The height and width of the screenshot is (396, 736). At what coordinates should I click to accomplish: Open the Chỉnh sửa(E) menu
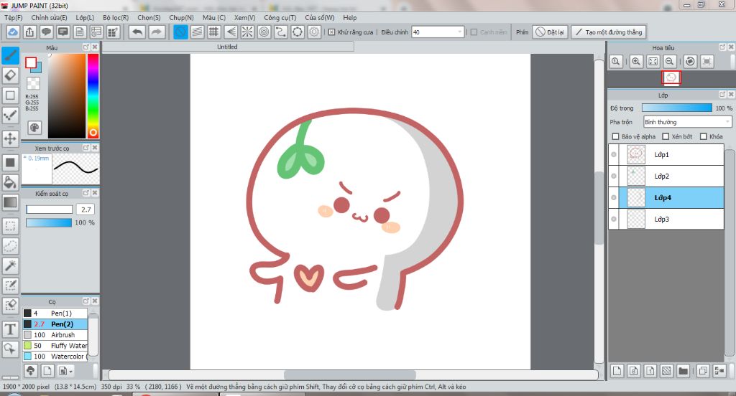50,17
